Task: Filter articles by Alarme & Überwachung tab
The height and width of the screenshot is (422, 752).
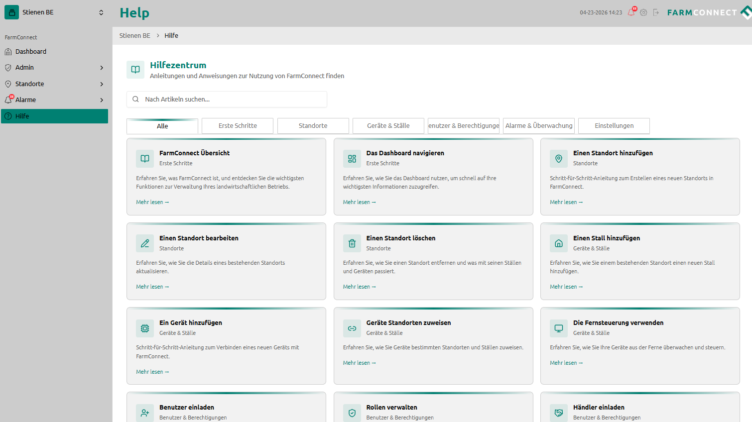Action: coord(539,126)
